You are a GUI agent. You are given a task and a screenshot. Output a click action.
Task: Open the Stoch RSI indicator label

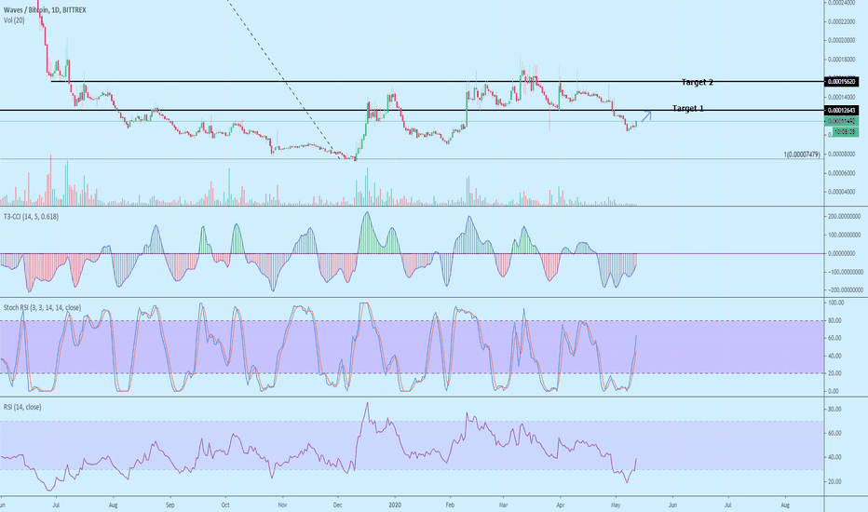[x=42, y=307]
